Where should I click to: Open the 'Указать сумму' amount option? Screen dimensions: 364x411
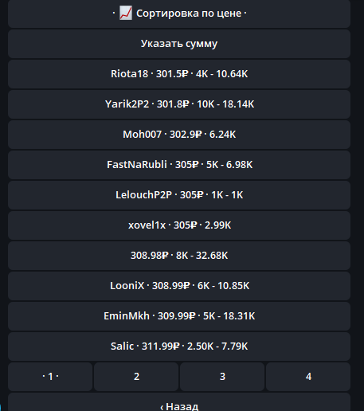pyautogui.click(x=179, y=44)
